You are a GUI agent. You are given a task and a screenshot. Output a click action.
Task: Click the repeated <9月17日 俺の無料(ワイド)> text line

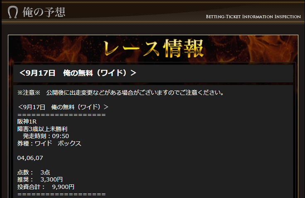[63, 107]
